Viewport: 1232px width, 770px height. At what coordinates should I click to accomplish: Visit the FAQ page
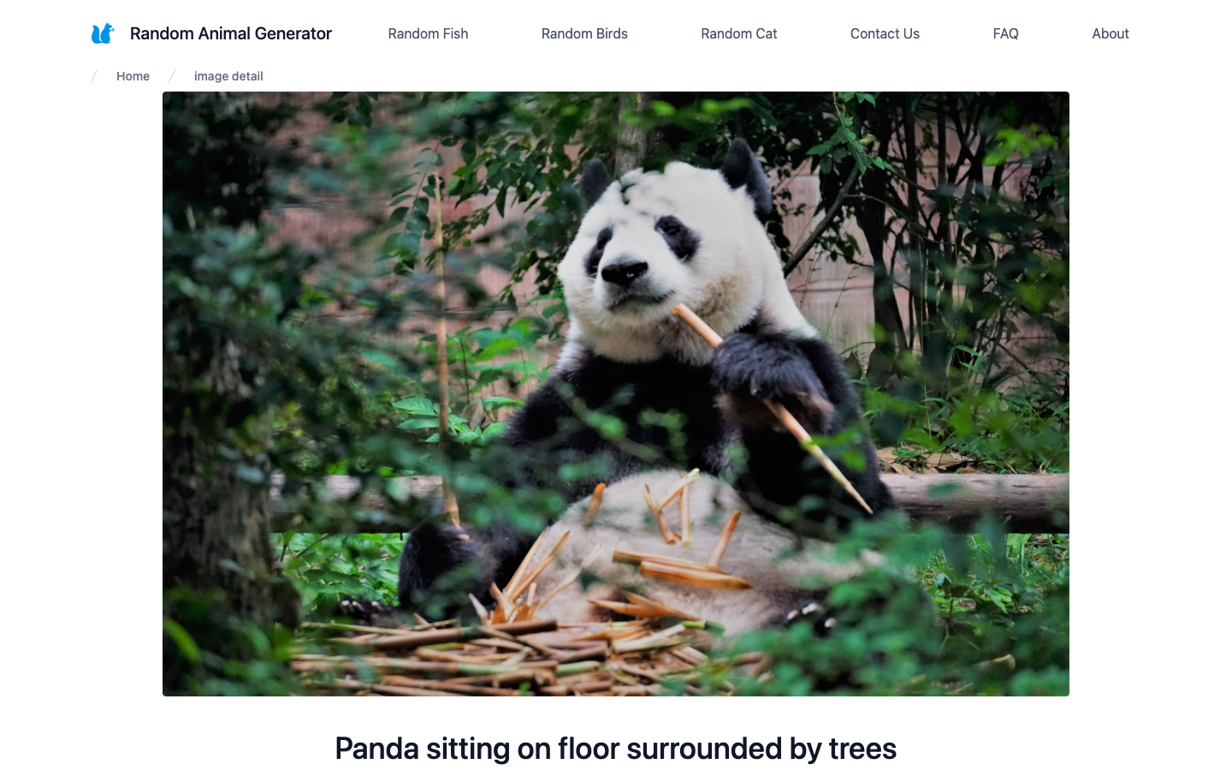[1005, 33]
